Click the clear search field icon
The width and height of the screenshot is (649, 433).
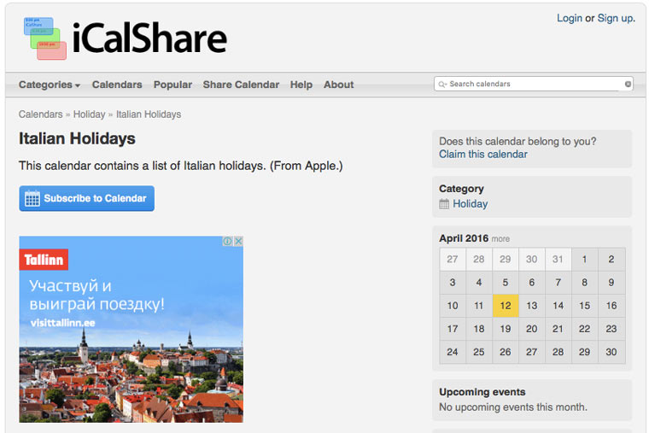628,85
